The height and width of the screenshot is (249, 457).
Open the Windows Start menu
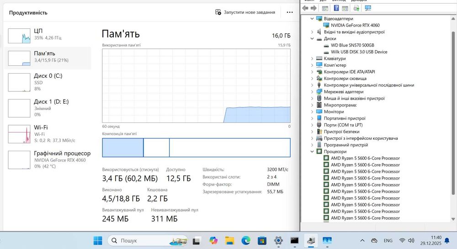98,241
